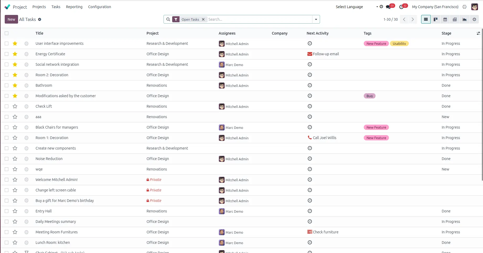483x253 pixels.
Task: Set state circle for Bathroom task
Action: [26, 85]
